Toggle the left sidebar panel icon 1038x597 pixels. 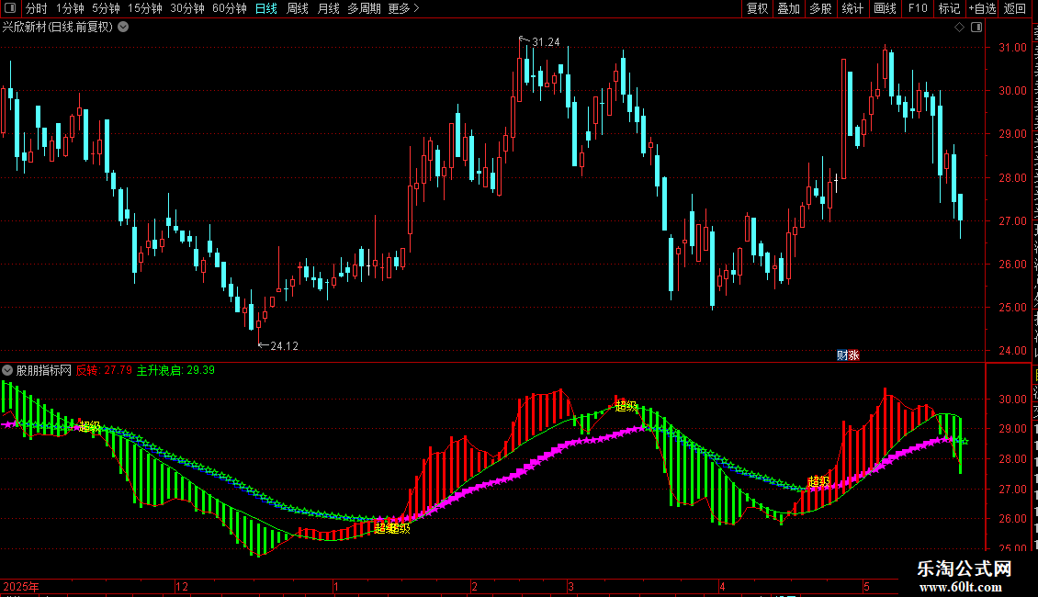click(10, 8)
